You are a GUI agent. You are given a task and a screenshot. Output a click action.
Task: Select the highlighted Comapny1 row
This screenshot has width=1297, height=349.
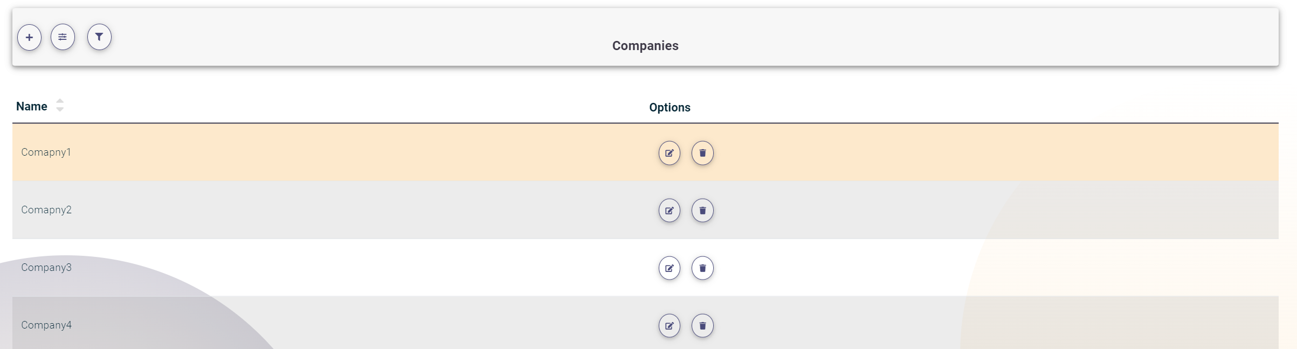(x=323, y=153)
